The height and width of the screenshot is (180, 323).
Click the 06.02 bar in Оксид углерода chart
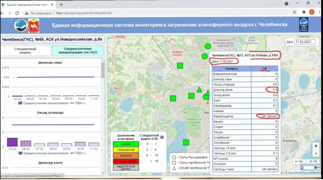point(26,144)
